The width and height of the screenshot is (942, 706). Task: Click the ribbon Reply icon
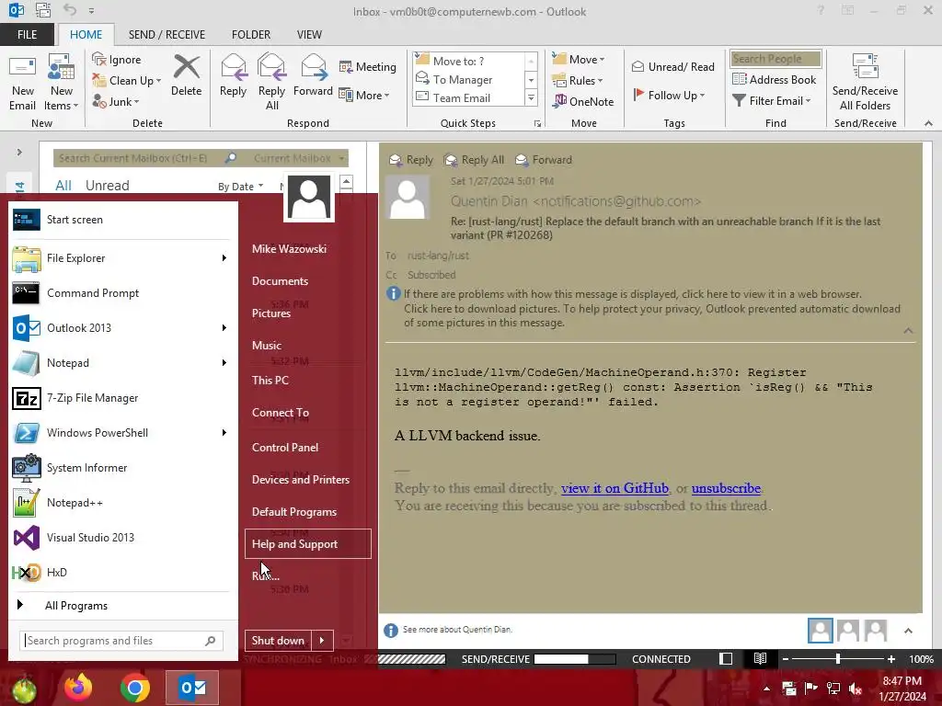tap(233, 67)
